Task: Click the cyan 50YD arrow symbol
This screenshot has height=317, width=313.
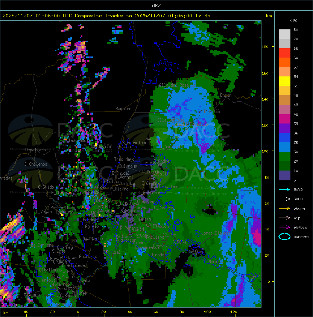Action: [x=284, y=190]
